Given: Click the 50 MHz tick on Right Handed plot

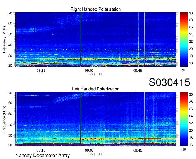Looking at the screenshot, I should click(x=10, y=34).
